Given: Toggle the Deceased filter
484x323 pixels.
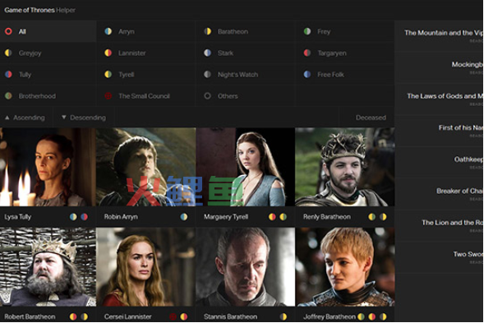Looking at the screenshot, I should click(371, 118).
